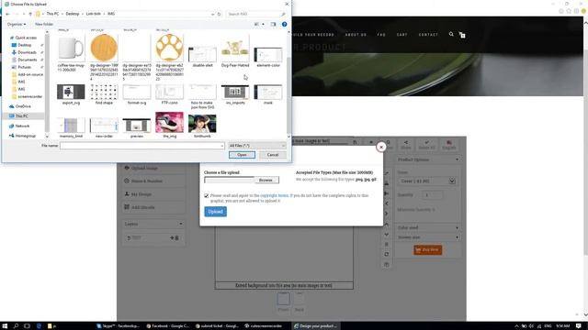Image resolution: width=588 pixels, height=330 pixels.
Task: Open the CART nav item
Action: pos(402,35)
